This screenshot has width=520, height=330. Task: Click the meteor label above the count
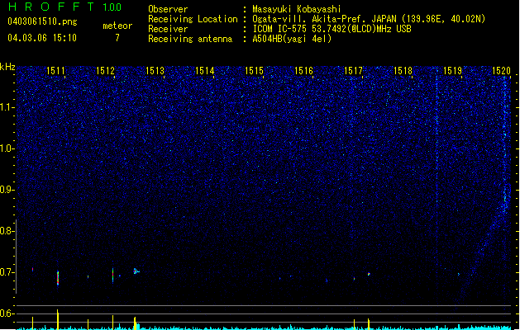117,26
